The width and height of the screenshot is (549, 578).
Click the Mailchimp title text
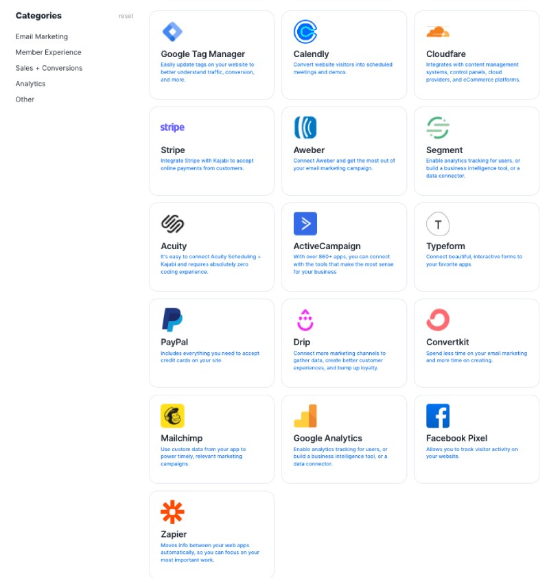pyautogui.click(x=182, y=438)
